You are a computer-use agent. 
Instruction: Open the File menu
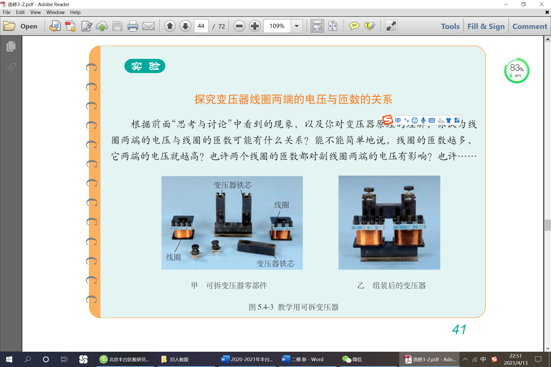[x=7, y=12]
